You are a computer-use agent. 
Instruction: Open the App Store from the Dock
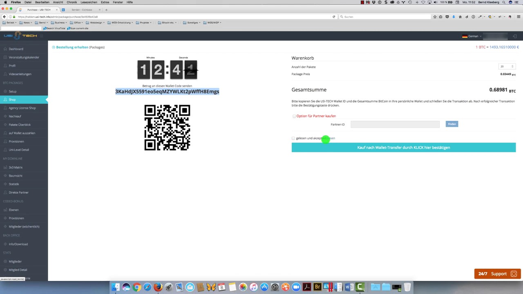pyautogui.click(x=264, y=287)
